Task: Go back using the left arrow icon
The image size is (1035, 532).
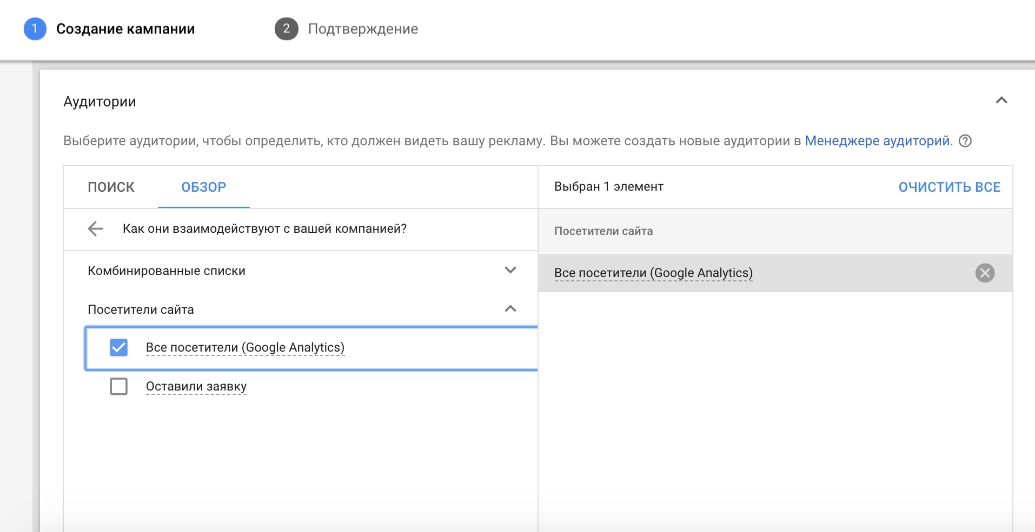Action: tap(95, 229)
